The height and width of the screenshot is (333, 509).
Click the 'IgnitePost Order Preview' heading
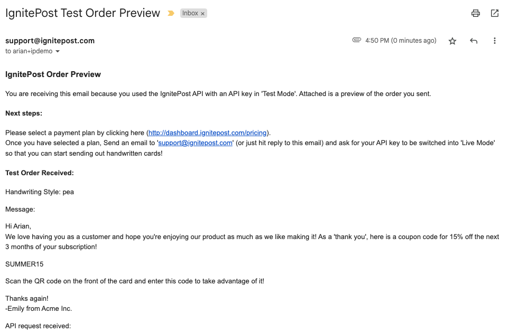53,74
